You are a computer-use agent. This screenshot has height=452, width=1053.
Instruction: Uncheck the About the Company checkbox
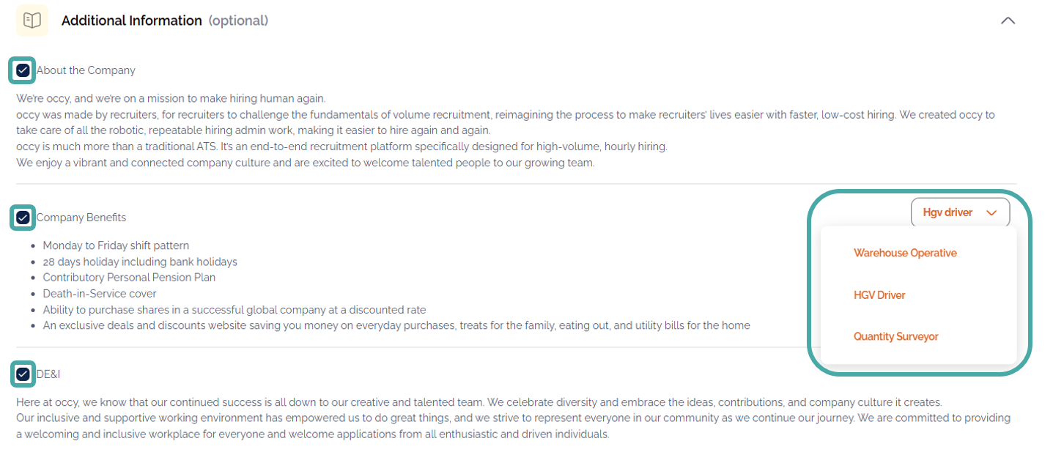pyautogui.click(x=23, y=70)
